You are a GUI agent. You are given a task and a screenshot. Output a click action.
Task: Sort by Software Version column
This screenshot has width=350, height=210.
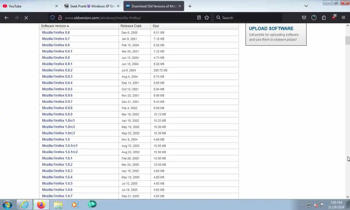(55, 26)
